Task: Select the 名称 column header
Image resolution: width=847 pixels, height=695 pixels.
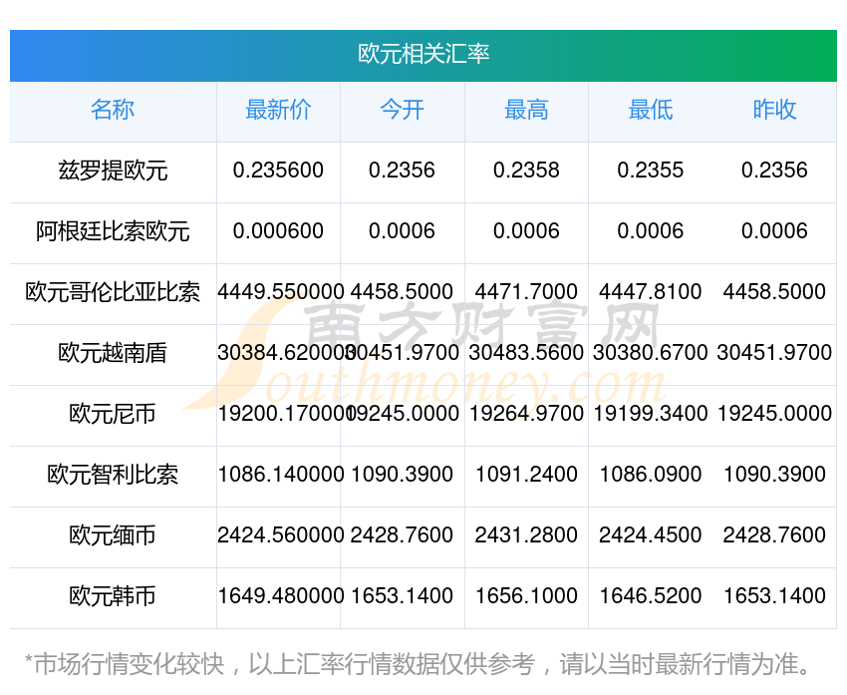Action: tap(113, 110)
